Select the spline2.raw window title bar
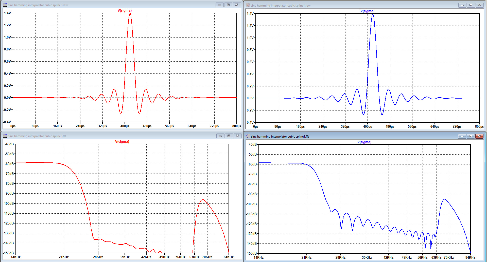 [x=122, y=5]
